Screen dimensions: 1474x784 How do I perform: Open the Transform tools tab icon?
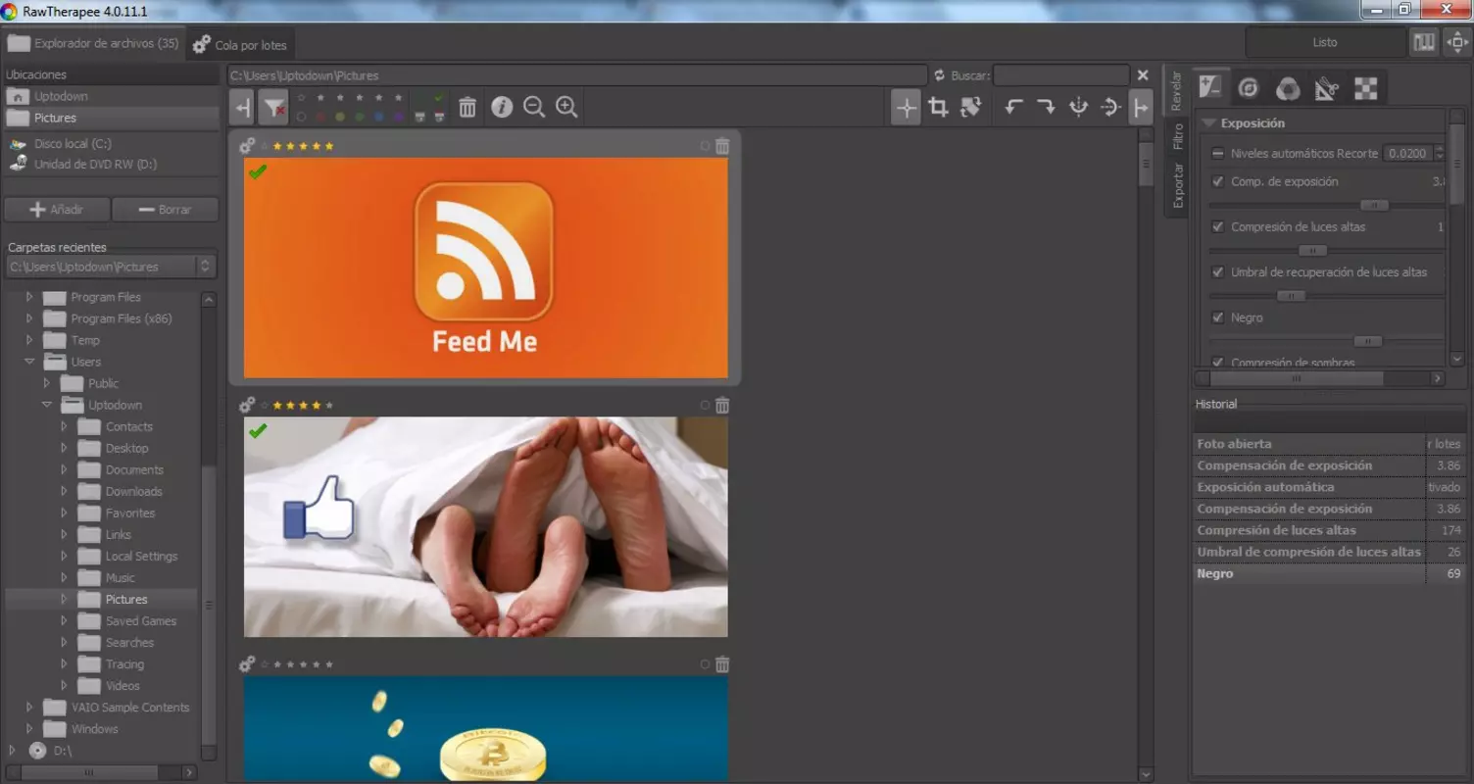(1327, 88)
